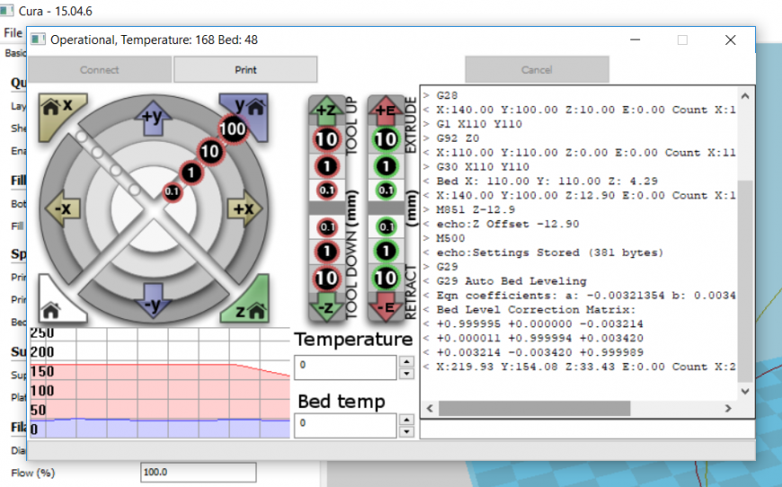Open the File menu in Cura
782x487 pixels.
pyautogui.click(x=13, y=33)
